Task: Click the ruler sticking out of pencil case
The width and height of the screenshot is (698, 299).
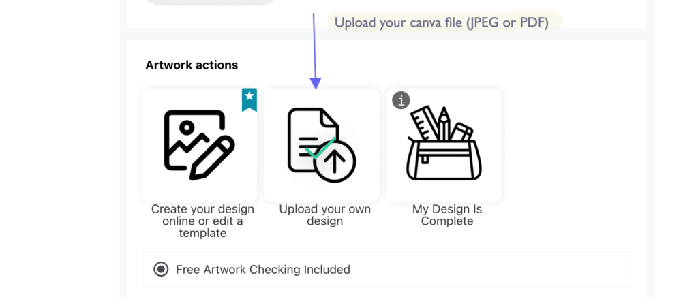Action: (x=423, y=124)
